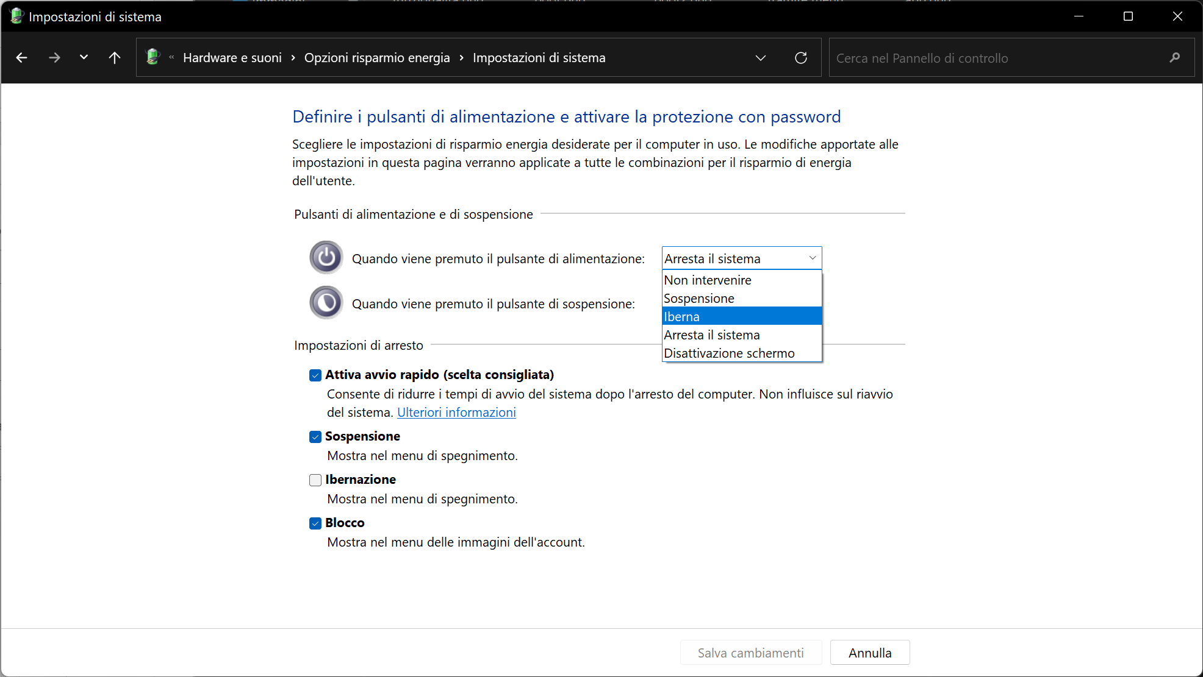The height and width of the screenshot is (677, 1203).
Task: Refresh the page with the reload icon
Action: click(x=801, y=58)
